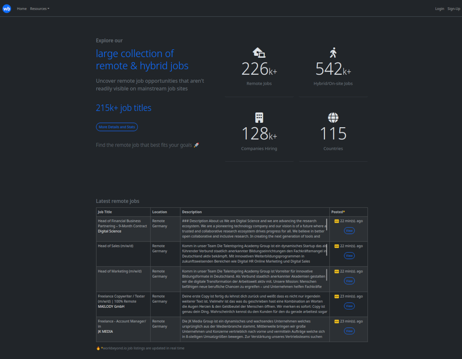Screen dimensions: 462x359
Task: Click the fire emoji in the footer note
Action: tap(97, 348)
